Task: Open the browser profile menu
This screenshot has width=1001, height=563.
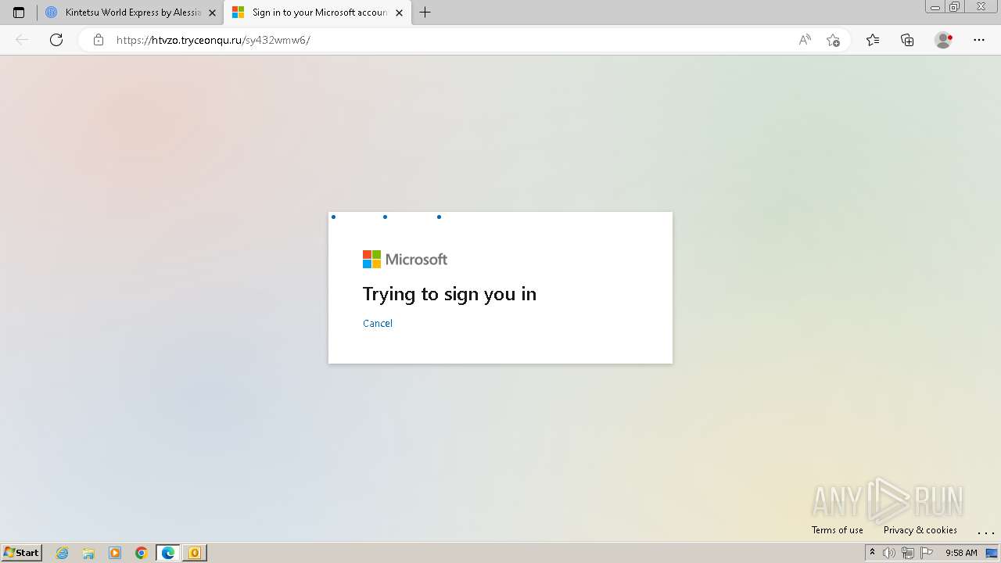Action: [x=944, y=40]
